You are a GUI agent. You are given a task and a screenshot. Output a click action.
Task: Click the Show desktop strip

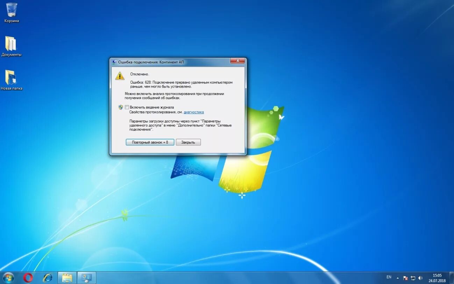(x=452, y=278)
